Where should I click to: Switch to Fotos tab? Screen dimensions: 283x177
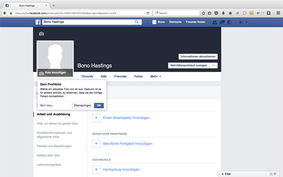click(x=138, y=76)
